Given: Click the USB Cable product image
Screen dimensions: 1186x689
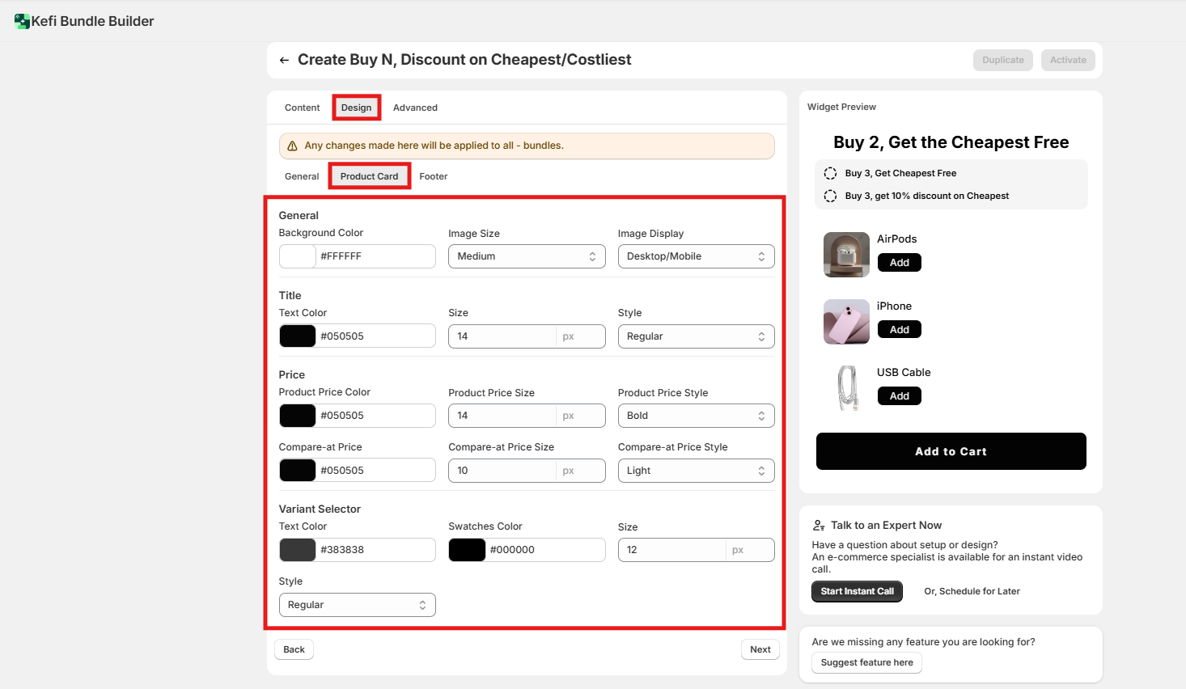Looking at the screenshot, I should coord(846,388).
